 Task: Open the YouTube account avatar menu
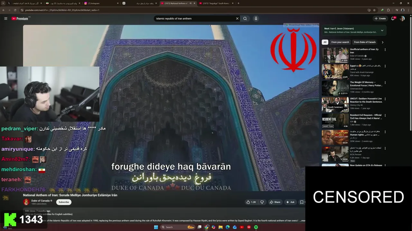[x=402, y=19]
